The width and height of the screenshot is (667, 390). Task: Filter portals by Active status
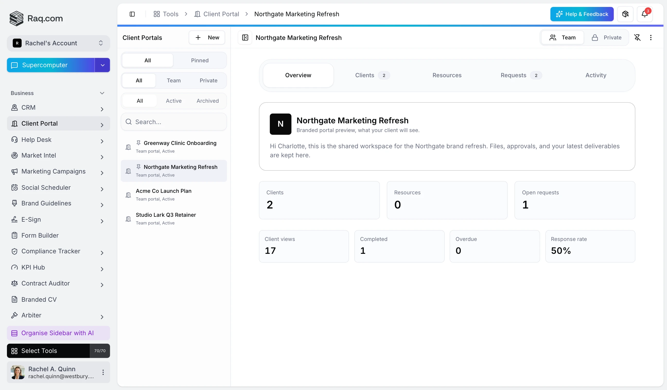174,101
